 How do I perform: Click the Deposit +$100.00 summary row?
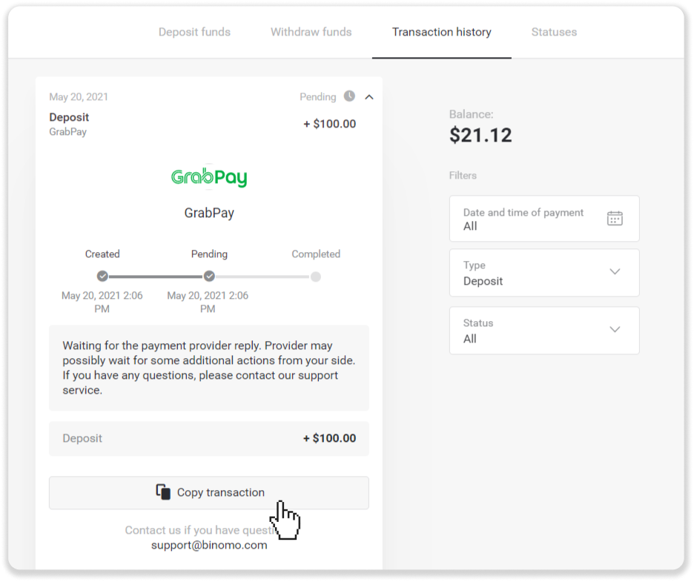pyautogui.click(x=209, y=439)
